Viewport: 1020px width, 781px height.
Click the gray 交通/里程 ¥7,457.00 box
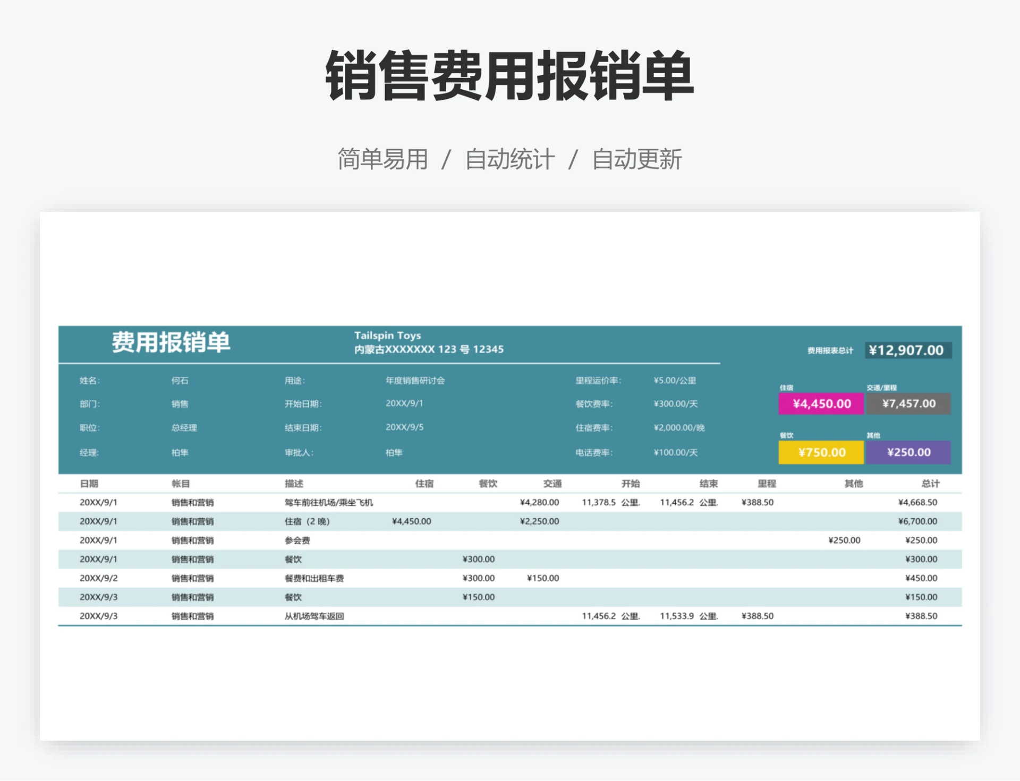(x=908, y=404)
